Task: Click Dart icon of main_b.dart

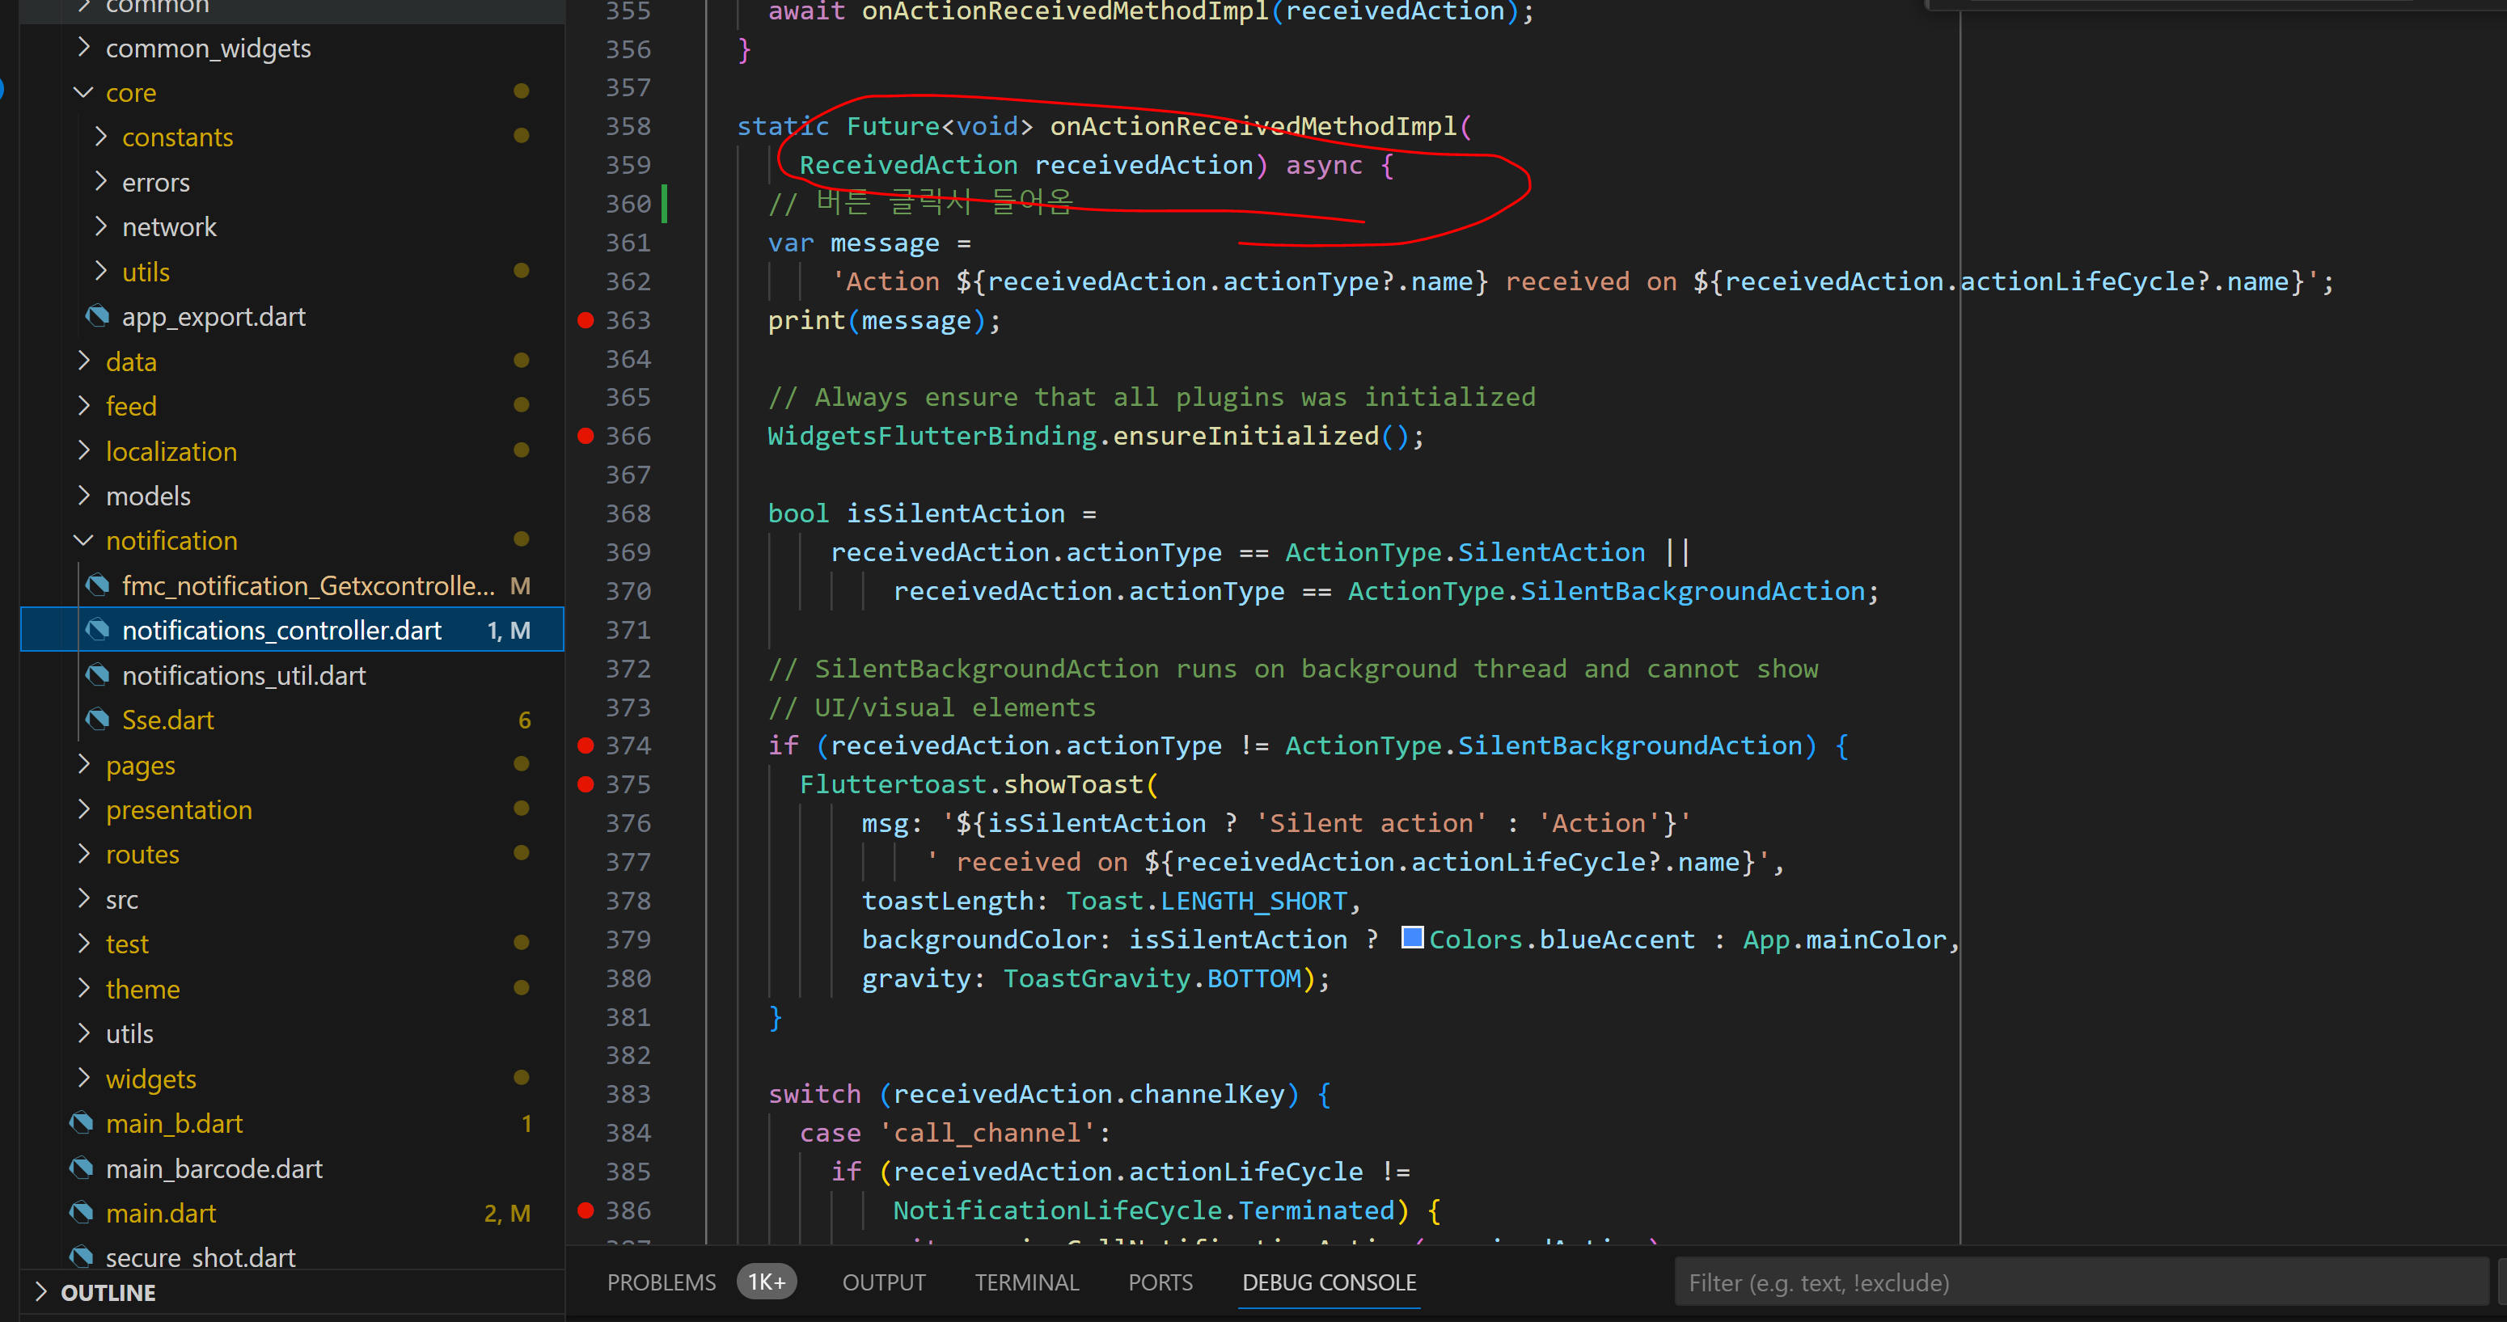Action: pyautogui.click(x=81, y=1124)
